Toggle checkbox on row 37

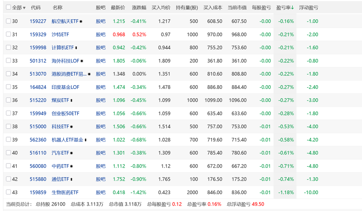click(x=8, y=113)
